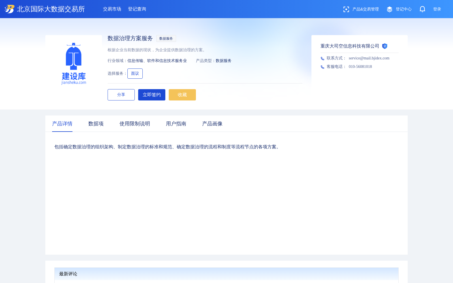Switch to the 产品详情 tab

(62, 124)
